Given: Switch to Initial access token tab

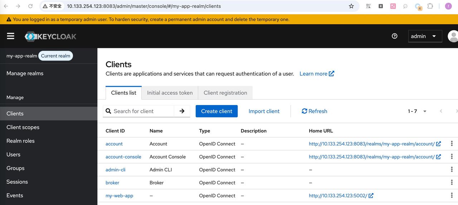Looking at the screenshot, I should [x=170, y=93].
